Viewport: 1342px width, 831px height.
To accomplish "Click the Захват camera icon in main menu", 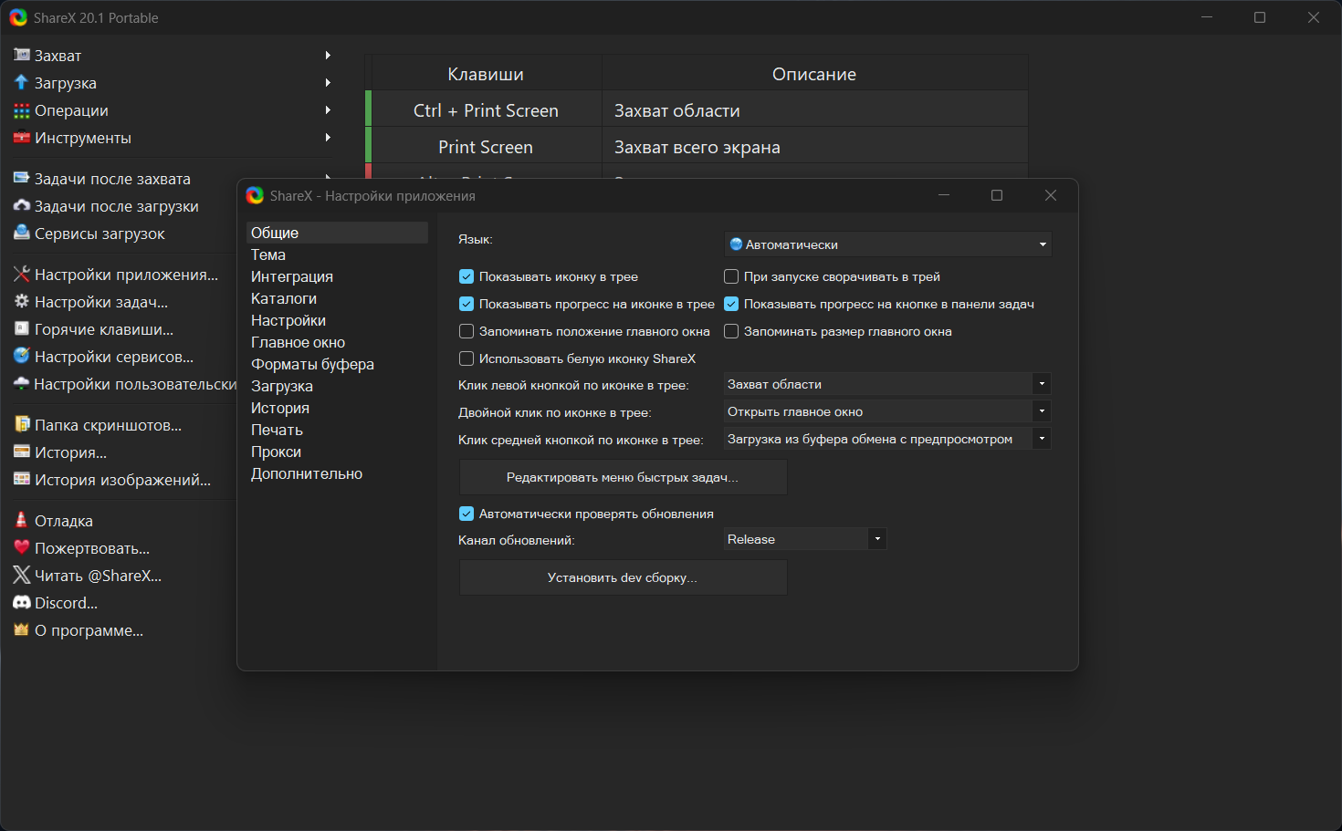I will 22,56.
